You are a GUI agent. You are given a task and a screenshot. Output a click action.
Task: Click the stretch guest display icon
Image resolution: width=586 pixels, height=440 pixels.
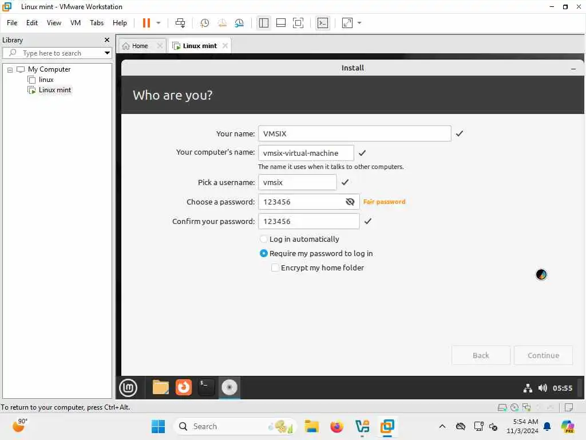point(347,23)
